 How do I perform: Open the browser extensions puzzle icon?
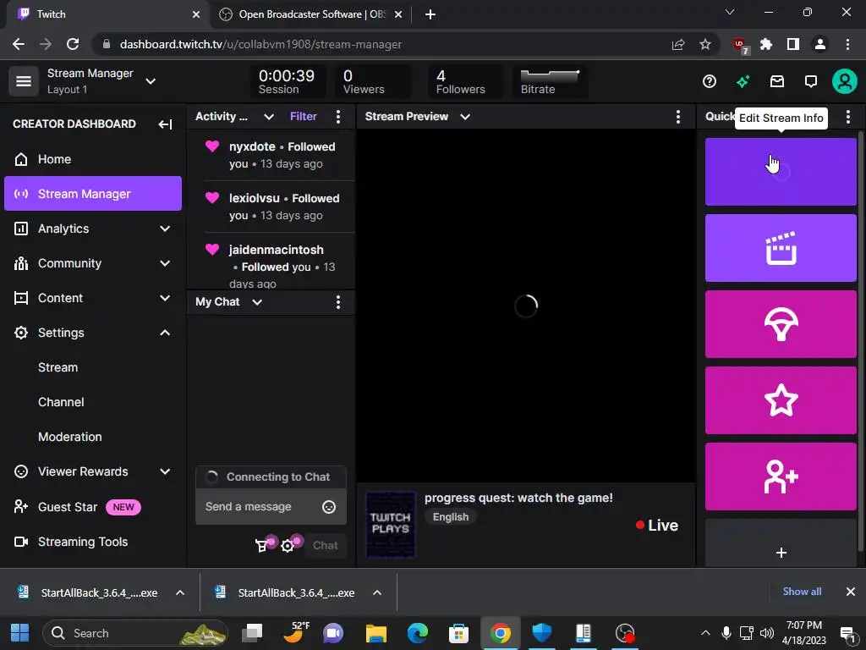[x=766, y=44]
